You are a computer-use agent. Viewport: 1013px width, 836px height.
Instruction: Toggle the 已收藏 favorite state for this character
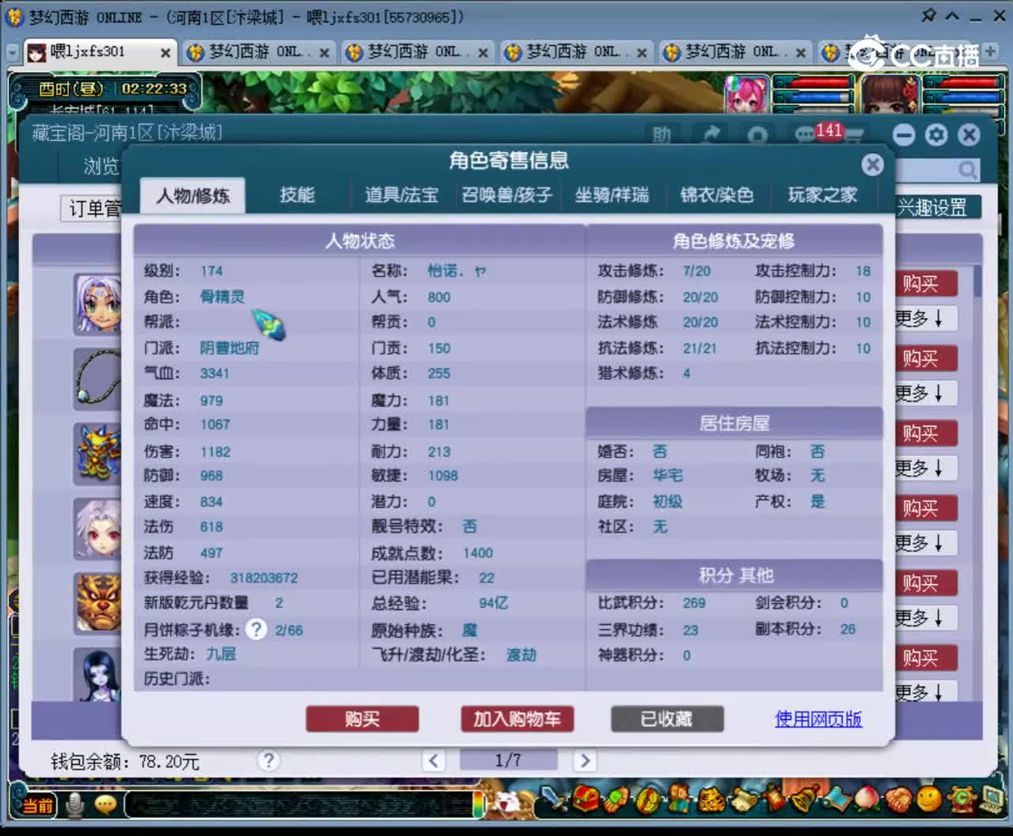tap(667, 719)
